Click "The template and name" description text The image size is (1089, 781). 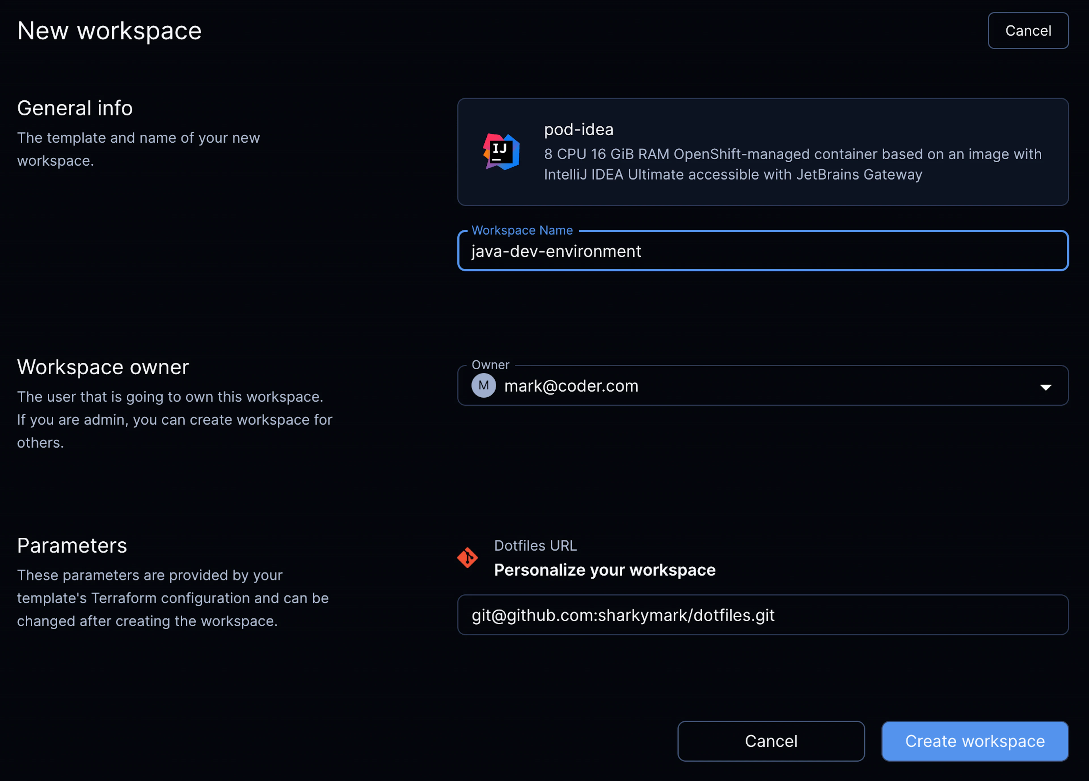pyautogui.click(x=138, y=149)
